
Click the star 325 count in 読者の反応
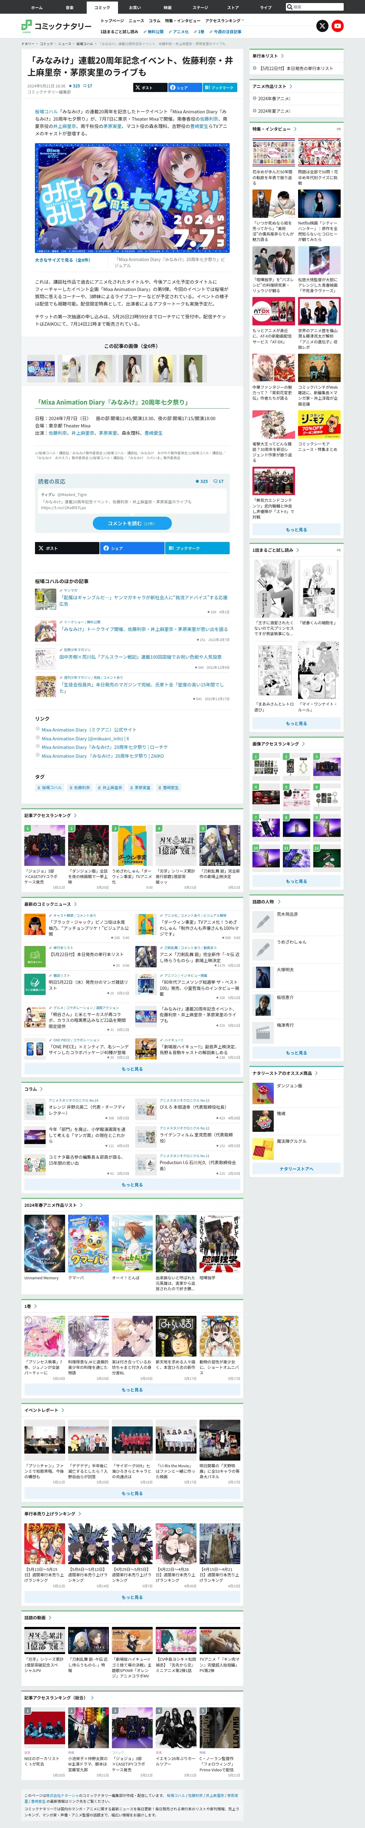click(x=202, y=481)
